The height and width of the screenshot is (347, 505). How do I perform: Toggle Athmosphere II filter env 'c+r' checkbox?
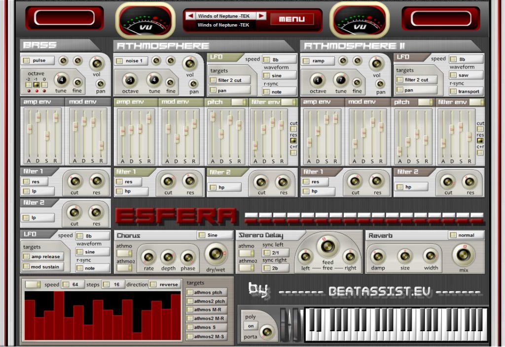pos(480,153)
